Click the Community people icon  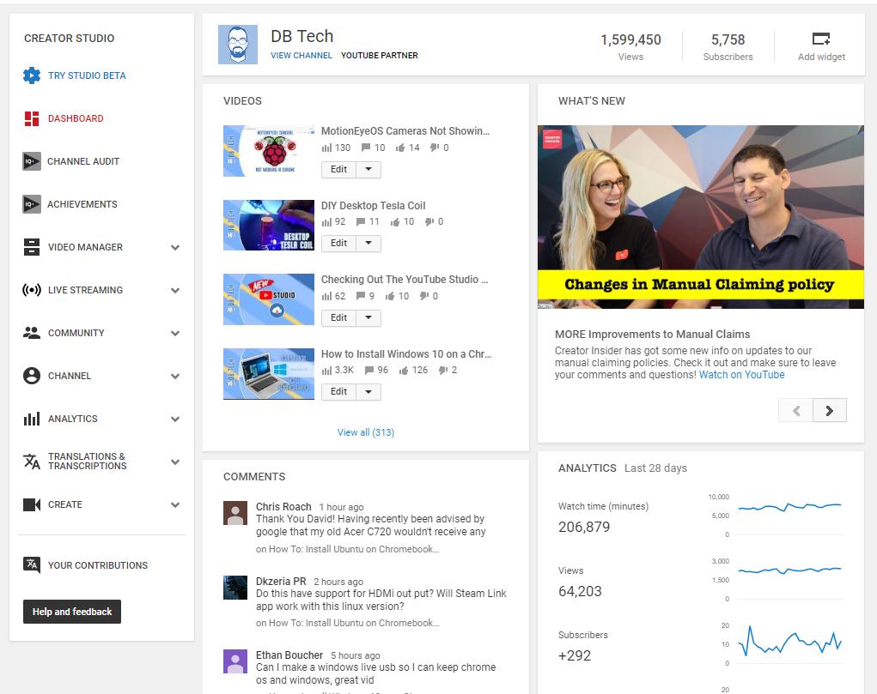tap(31, 333)
